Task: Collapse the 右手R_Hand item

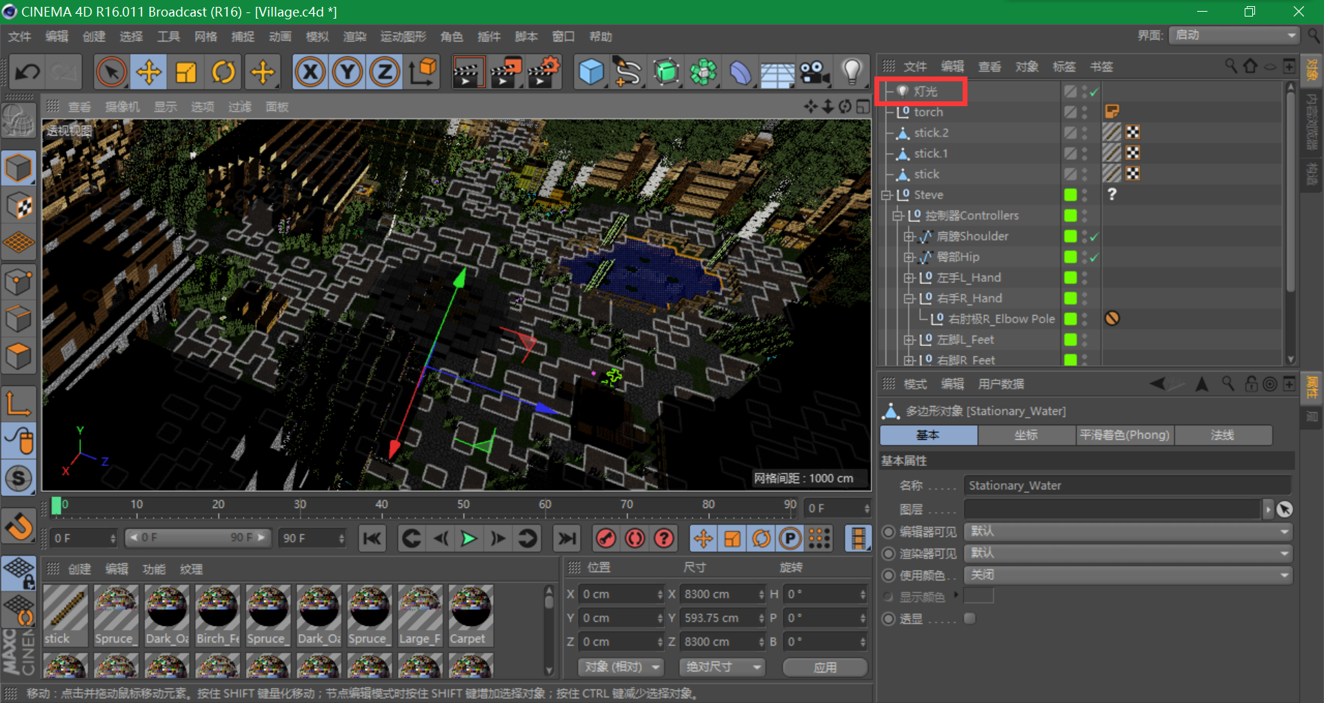Action: [x=910, y=298]
